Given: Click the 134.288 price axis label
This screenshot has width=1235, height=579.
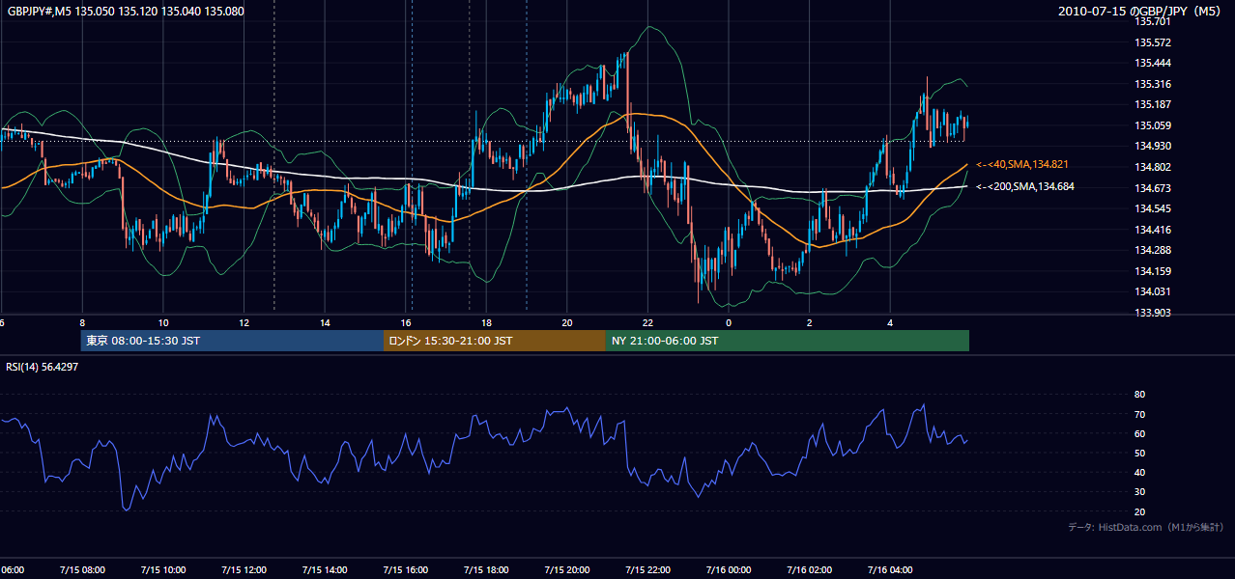Looking at the screenshot, I should pyautogui.click(x=1153, y=250).
